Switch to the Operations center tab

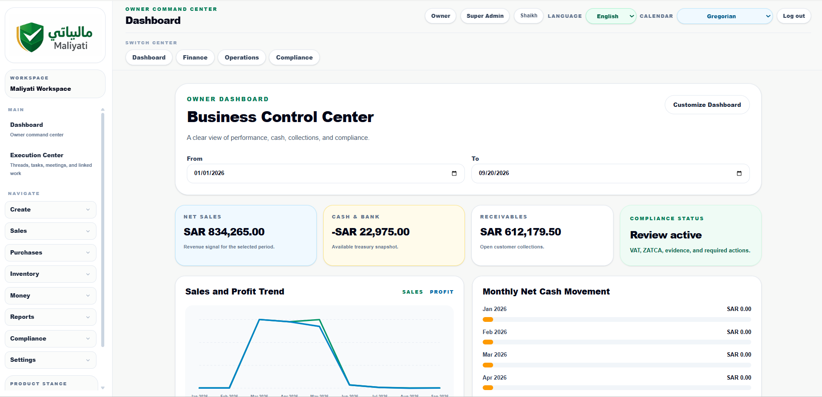[242, 57]
